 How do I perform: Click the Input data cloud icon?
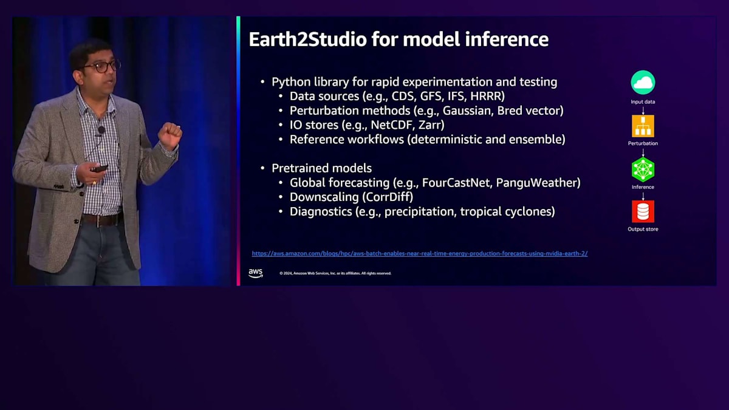pyautogui.click(x=643, y=83)
